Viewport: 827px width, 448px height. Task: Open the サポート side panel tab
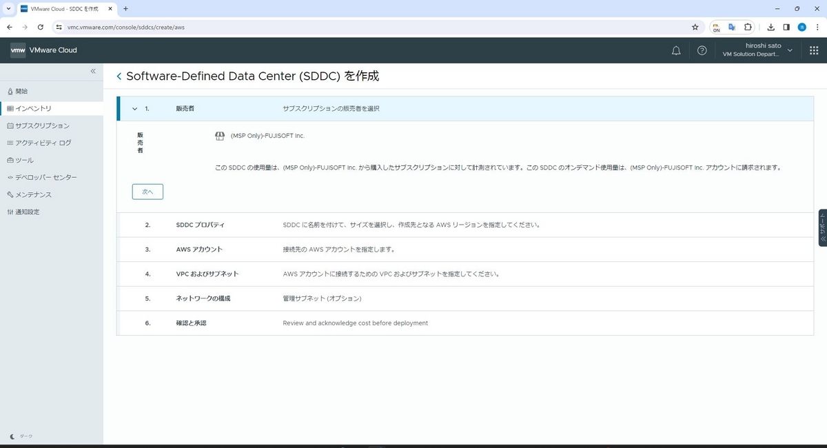[822, 227]
